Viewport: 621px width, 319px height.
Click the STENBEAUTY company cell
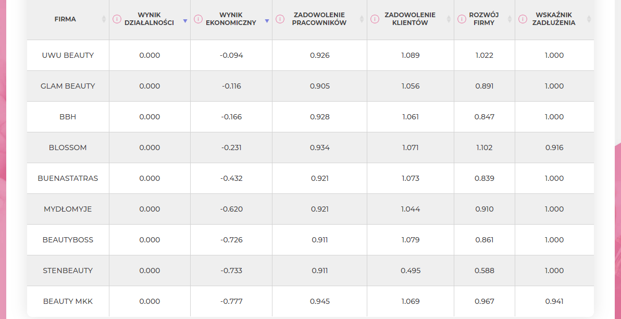[68, 271]
